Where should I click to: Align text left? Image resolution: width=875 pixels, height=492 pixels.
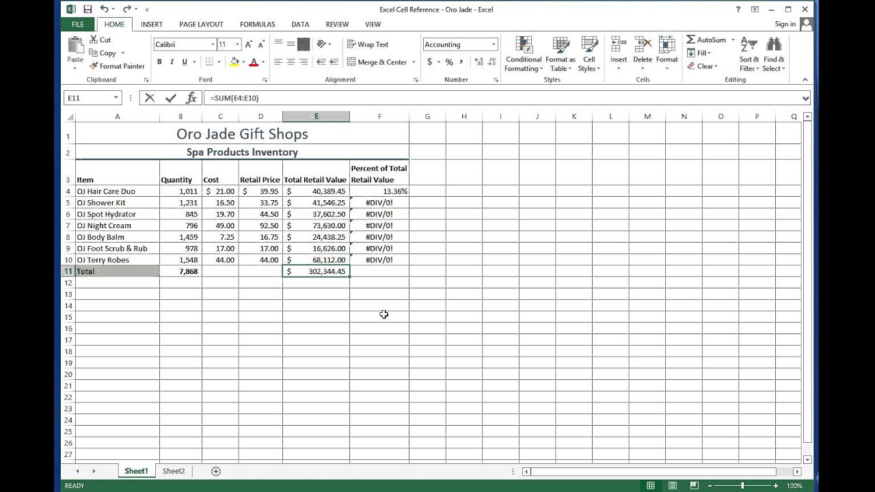point(278,62)
